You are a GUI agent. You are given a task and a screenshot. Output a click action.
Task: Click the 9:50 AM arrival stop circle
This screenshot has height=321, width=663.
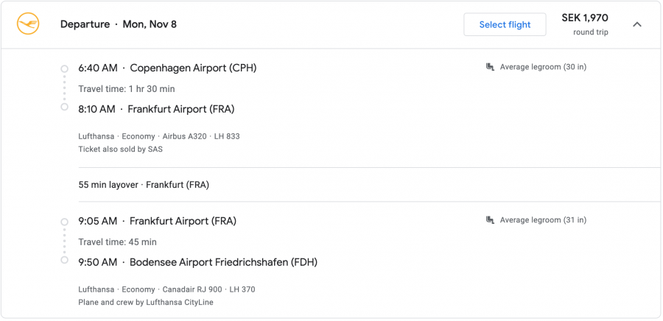coord(64,261)
